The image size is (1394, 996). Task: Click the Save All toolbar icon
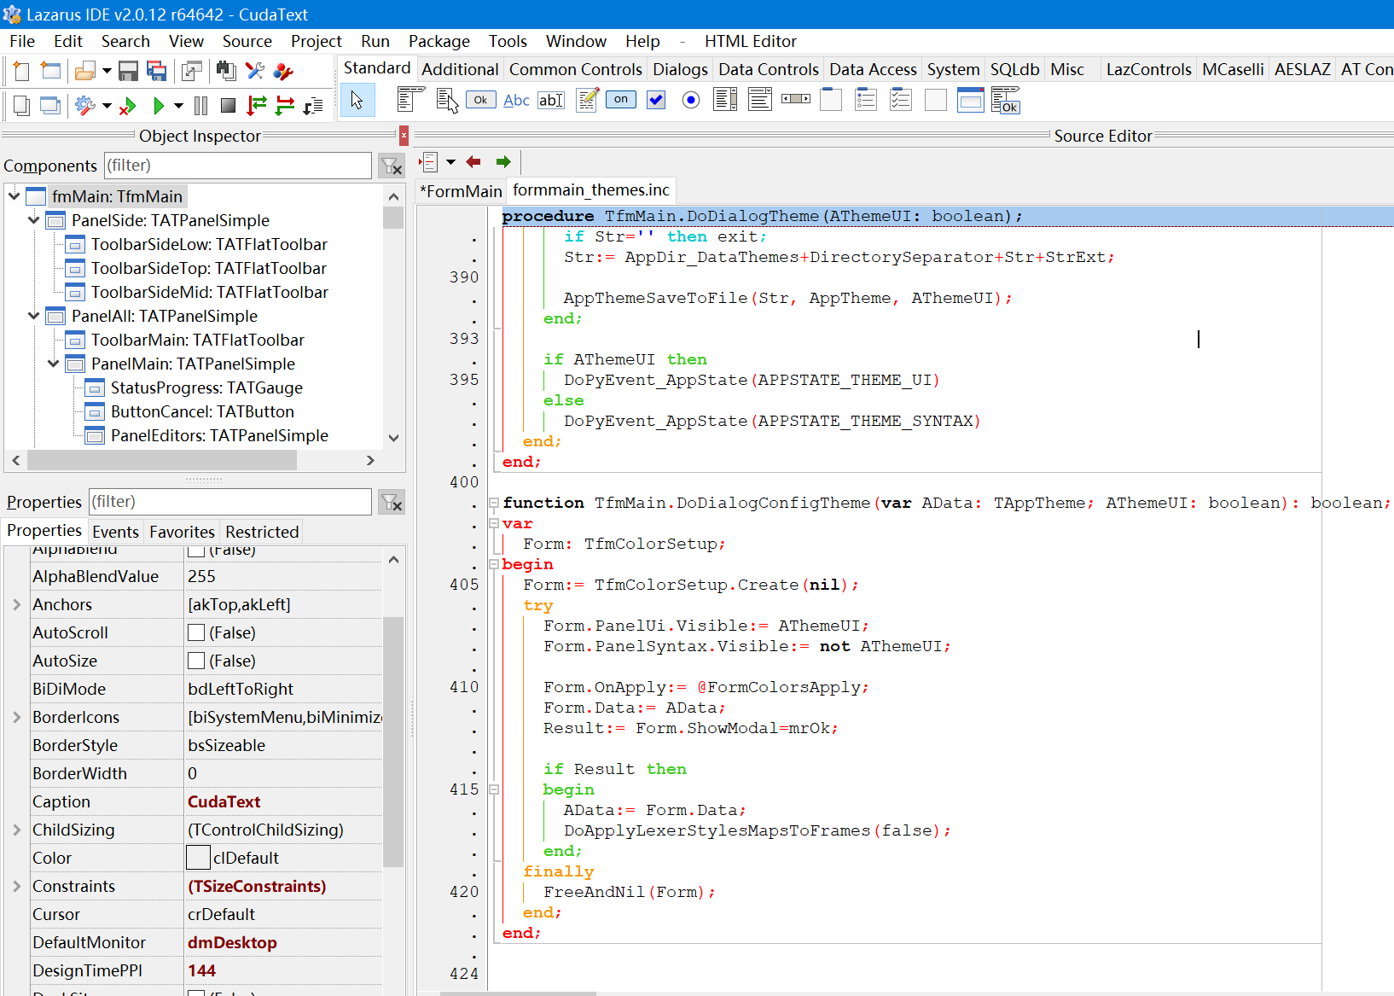[157, 72]
